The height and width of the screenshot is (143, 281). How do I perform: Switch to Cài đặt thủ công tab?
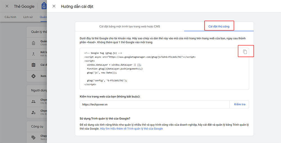[219, 26]
